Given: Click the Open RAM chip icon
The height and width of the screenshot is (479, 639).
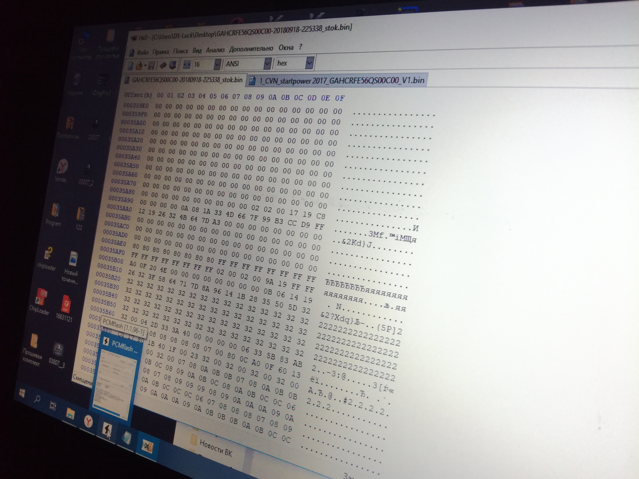Looking at the screenshot, I should click(x=163, y=65).
